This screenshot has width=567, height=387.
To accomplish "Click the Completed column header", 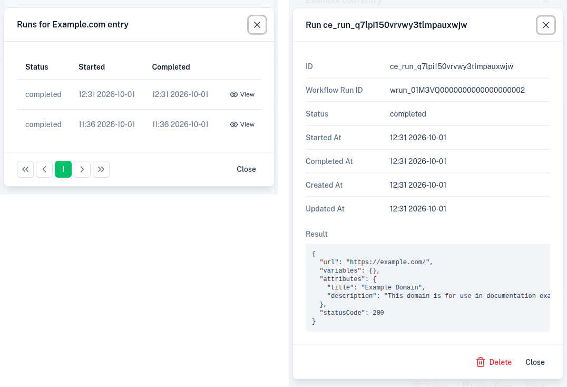I will point(171,67).
